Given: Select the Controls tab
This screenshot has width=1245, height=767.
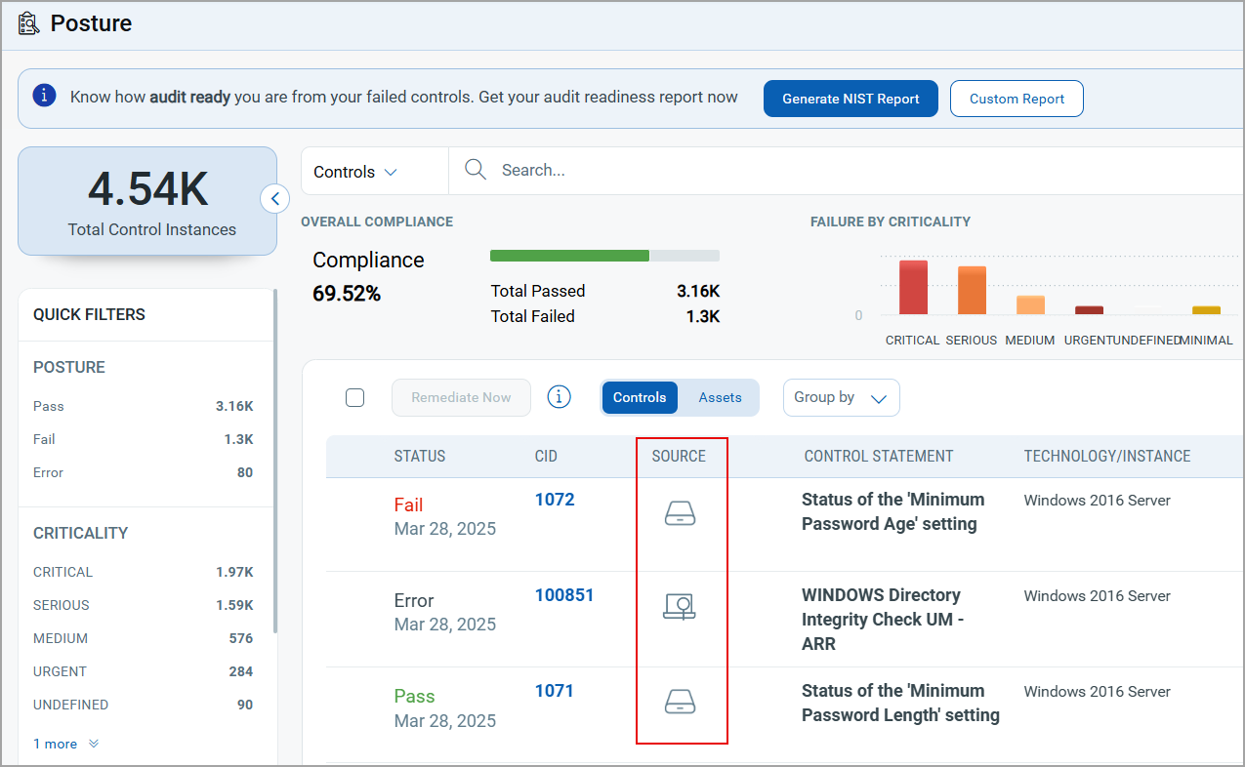Looking at the screenshot, I should pos(640,397).
